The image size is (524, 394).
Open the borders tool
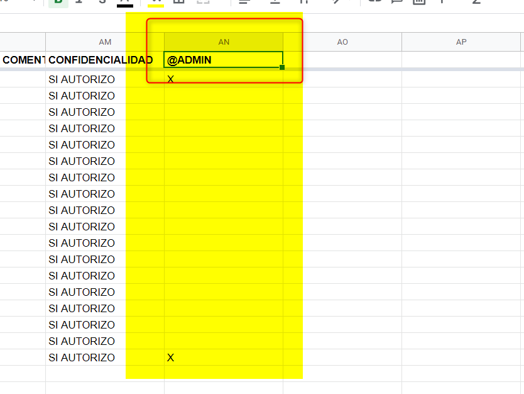tap(178, 2)
